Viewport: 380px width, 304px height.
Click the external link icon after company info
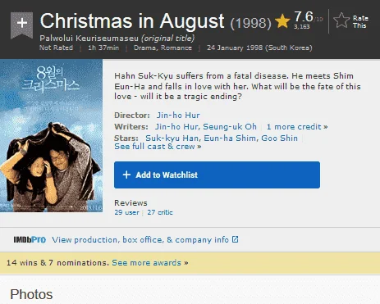coord(235,239)
